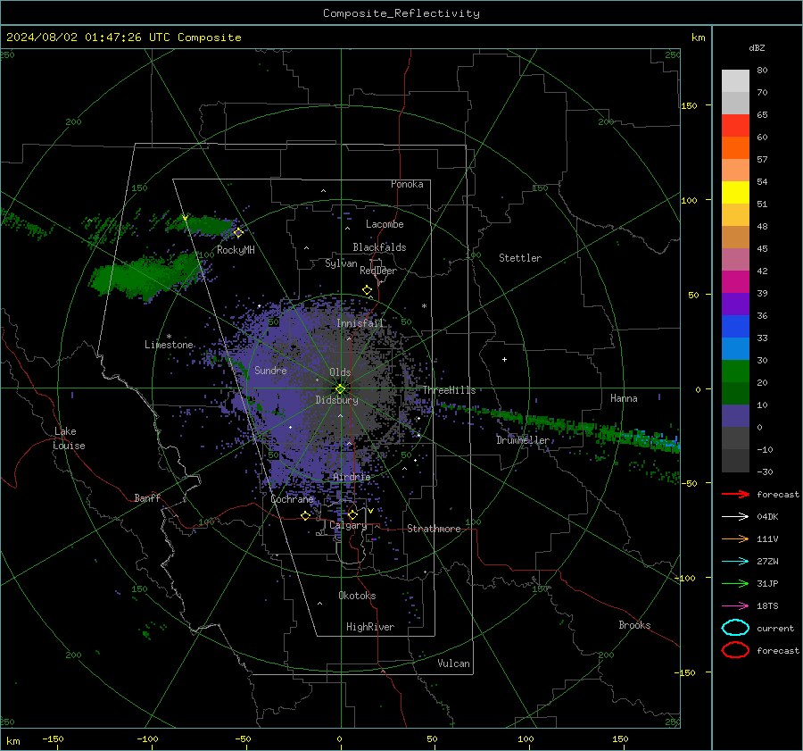This screenshot has height=751, width=803.
Task: Pick the orange 60-57 dBZ swatch
Action: pyautogui.click(x=735, y=148)
